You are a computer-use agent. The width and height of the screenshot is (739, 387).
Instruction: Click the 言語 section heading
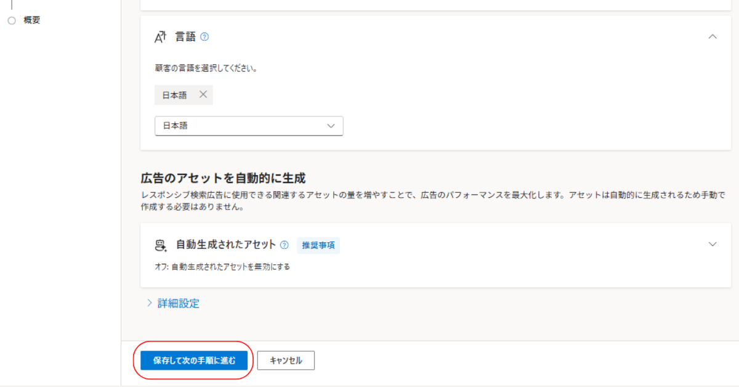(x=185, y=37)
